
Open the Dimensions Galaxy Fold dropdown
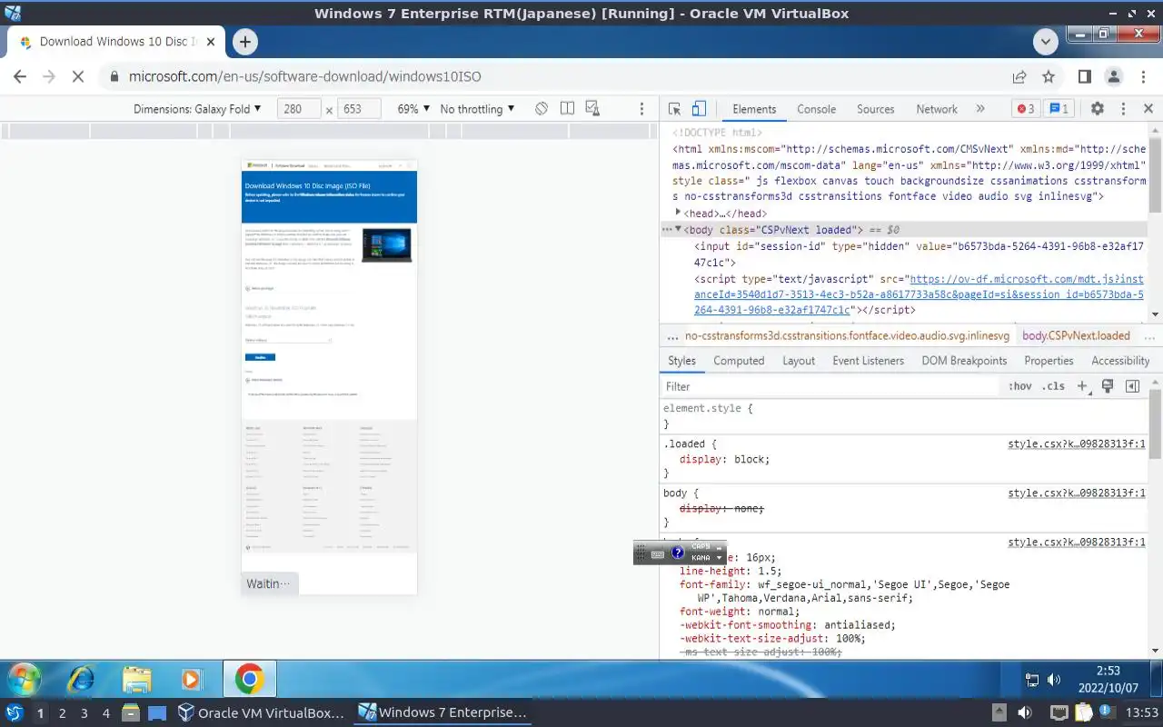[197, 109]
